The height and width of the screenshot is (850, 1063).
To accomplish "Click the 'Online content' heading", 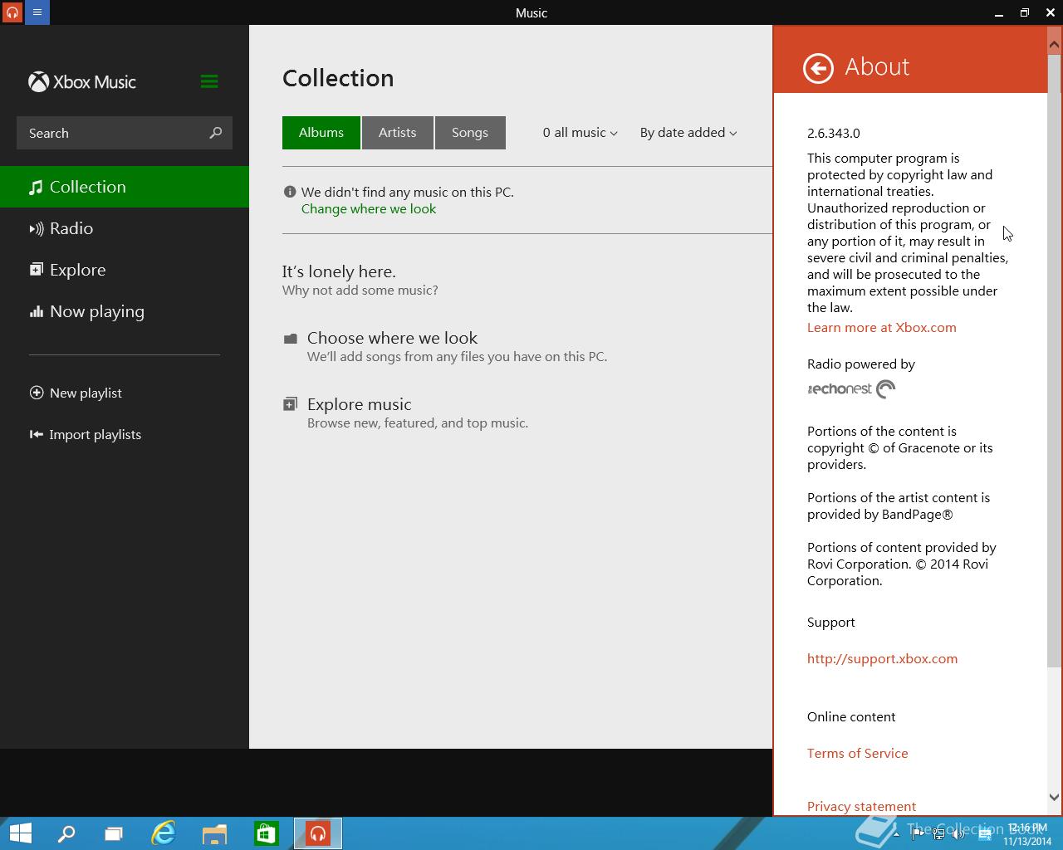I will point(851,716).
